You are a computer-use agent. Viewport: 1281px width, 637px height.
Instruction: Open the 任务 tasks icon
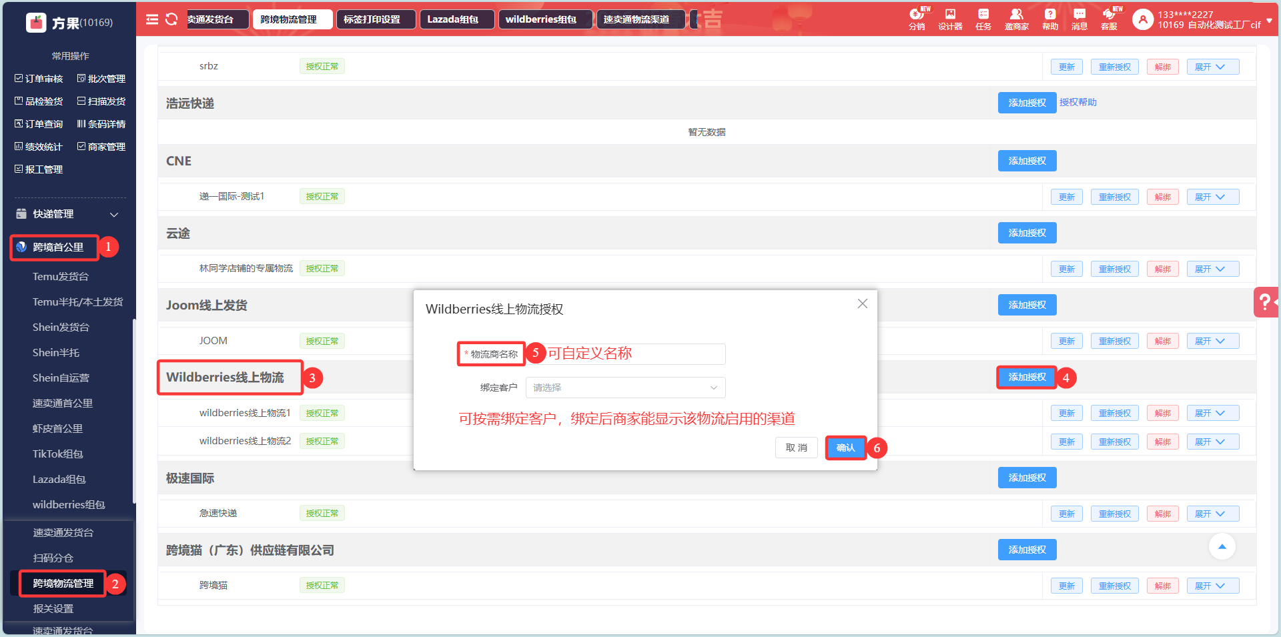tap(983, 19)
